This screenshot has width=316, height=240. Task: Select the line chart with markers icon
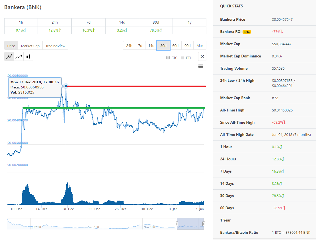point(9,57)
